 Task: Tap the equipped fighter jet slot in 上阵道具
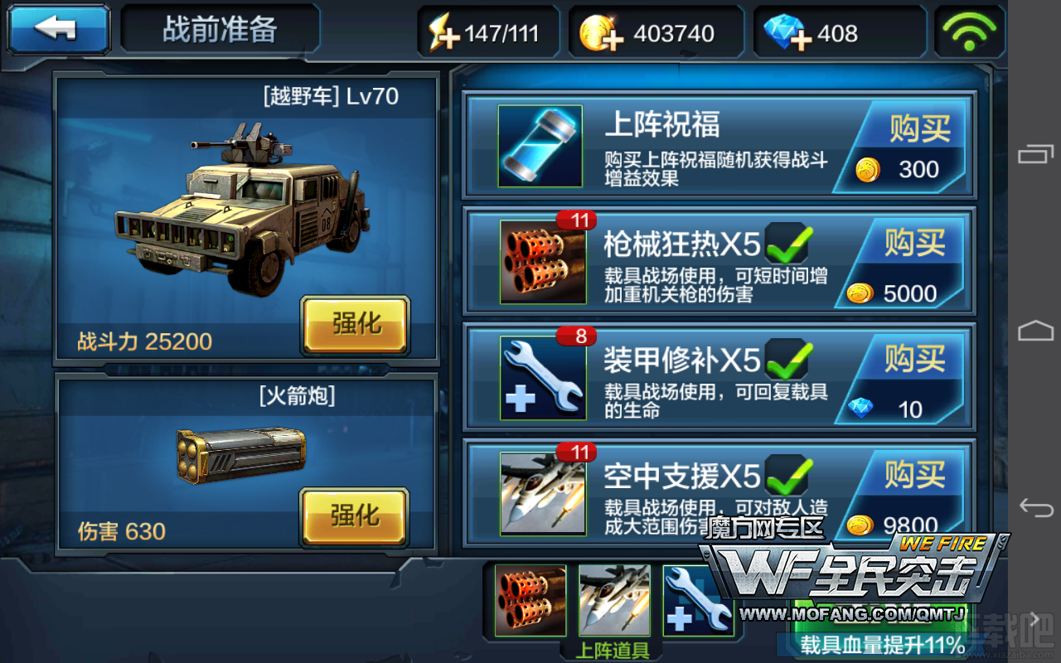pos(614,601)
